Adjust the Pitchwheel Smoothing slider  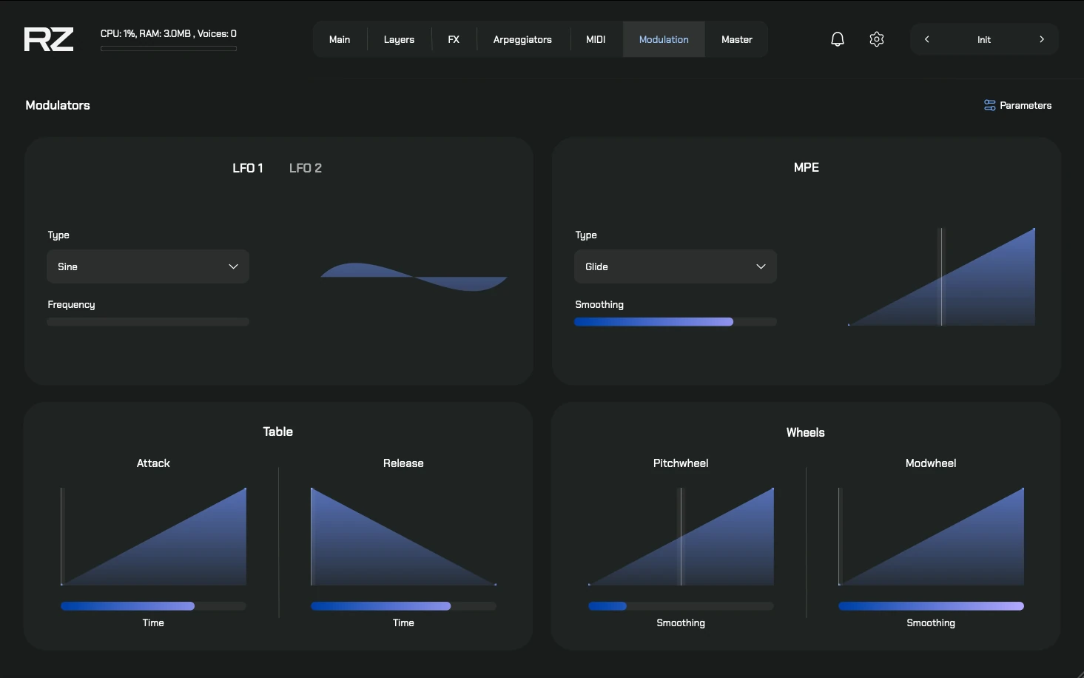tap(681, 606)
